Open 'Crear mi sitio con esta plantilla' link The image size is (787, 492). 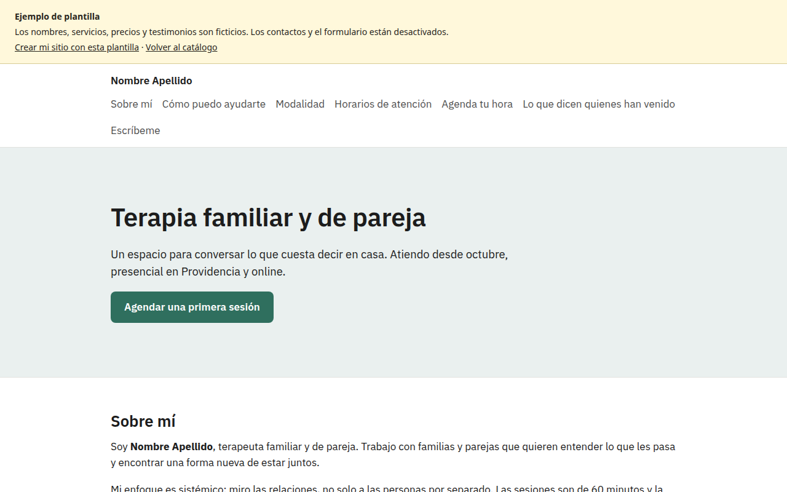(77, 47)
